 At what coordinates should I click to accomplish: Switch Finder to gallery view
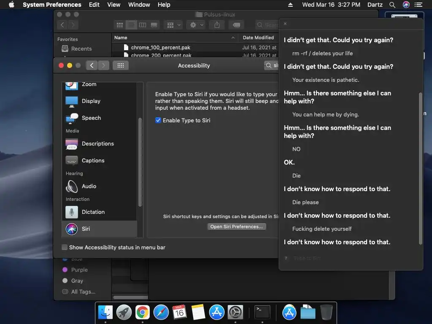[154, 25]
